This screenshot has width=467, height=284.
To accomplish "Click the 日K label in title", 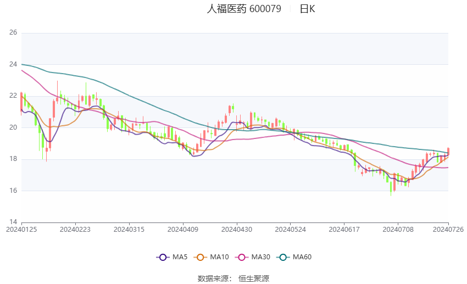I will click(307, 9).
